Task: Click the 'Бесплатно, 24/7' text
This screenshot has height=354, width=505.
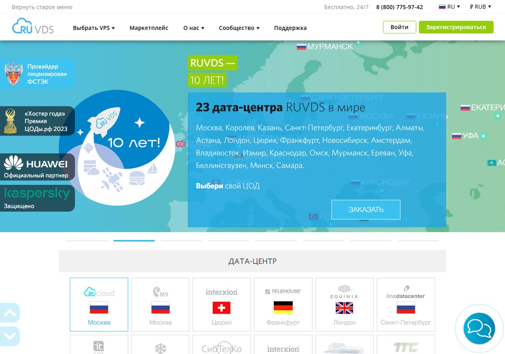Action: click(x=346, y=7)
